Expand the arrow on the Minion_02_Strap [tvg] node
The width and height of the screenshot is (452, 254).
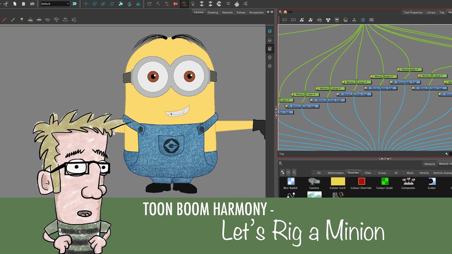point(341,94)
